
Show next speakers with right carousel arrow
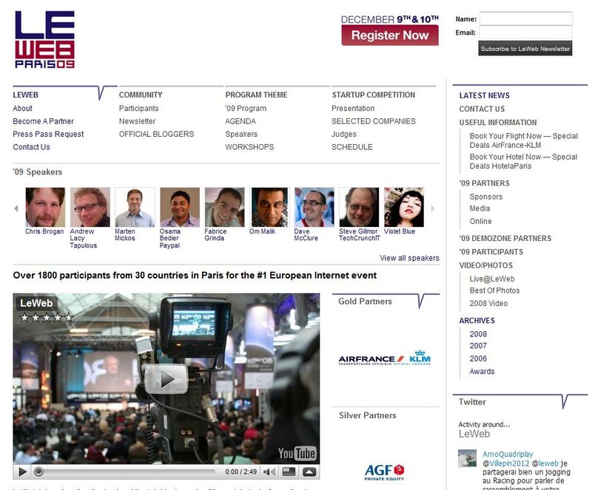(x=433, y=208)
